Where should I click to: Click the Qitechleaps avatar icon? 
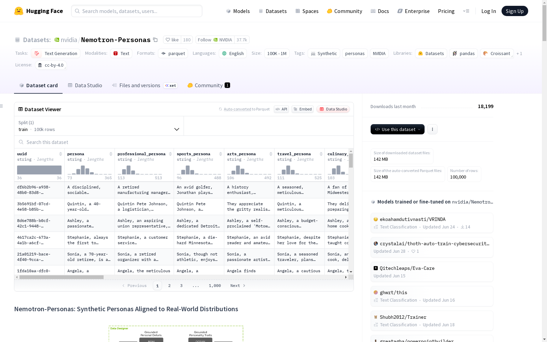pos(376,268)
